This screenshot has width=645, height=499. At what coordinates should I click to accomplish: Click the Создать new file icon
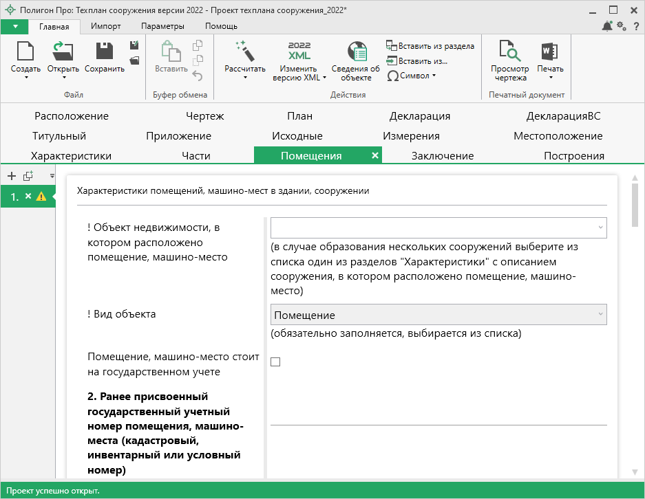tap(25, 52)
